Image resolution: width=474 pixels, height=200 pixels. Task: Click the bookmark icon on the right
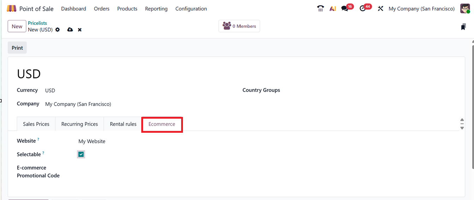(x=463, y=27)
